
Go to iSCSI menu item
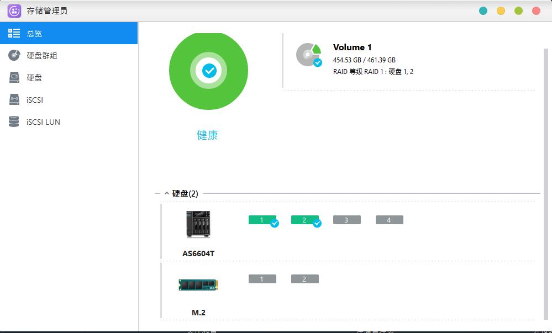tap(69, 99)
